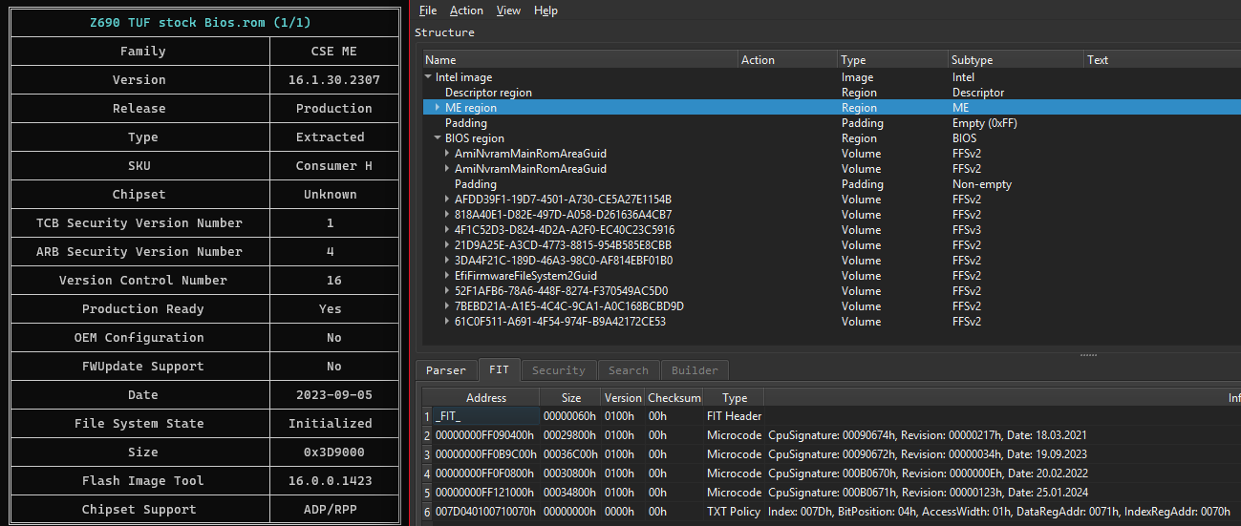Click the date value 2023-09-05
The image size is (1241, 526).
[333, 394]
